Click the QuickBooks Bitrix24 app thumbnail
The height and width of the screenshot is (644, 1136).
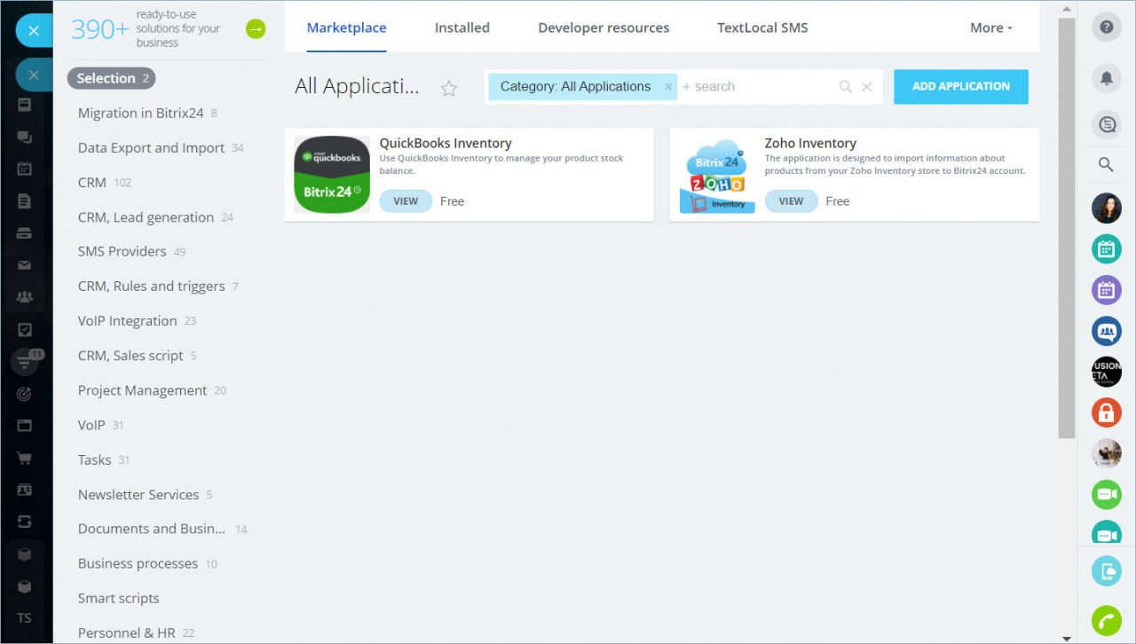[x=332, y=175]
